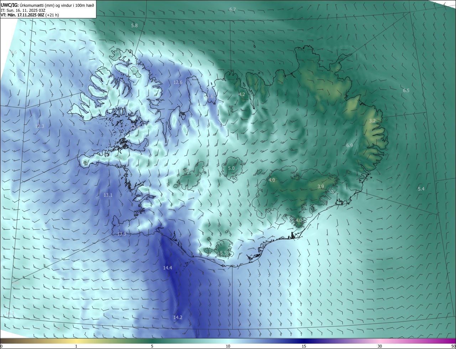Click the colorbar tick labeled 15
456x349 pixels.
[304, 346]
